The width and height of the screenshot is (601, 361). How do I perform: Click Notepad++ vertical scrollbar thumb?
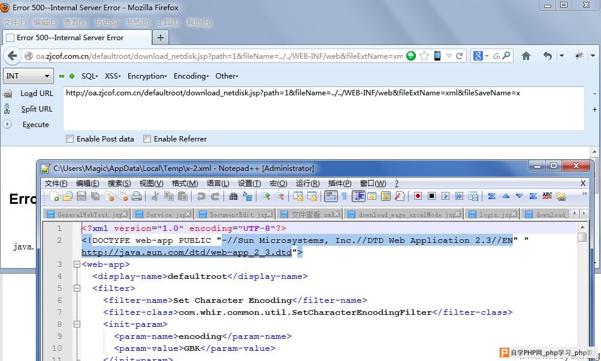pos(582,237)
